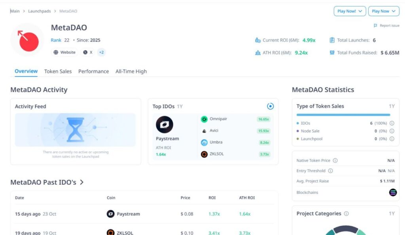The height and width of the screenshot is (235, 405).
Task: Open the All-Time High tab
Action: (x=131, y=72)
